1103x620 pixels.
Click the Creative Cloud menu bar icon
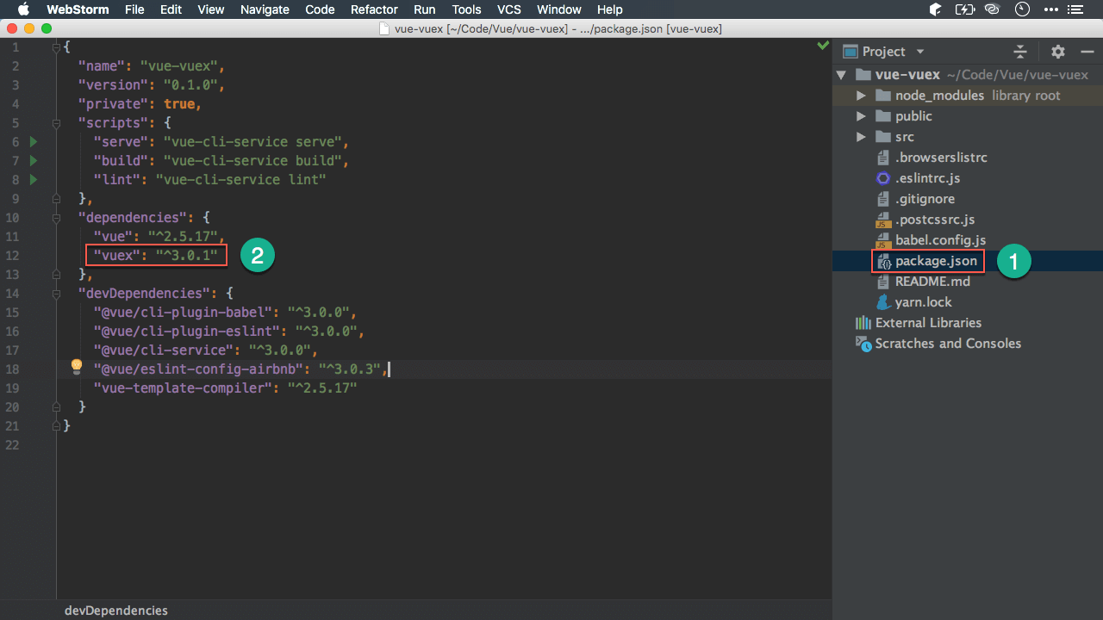click(x=993, y=9)
